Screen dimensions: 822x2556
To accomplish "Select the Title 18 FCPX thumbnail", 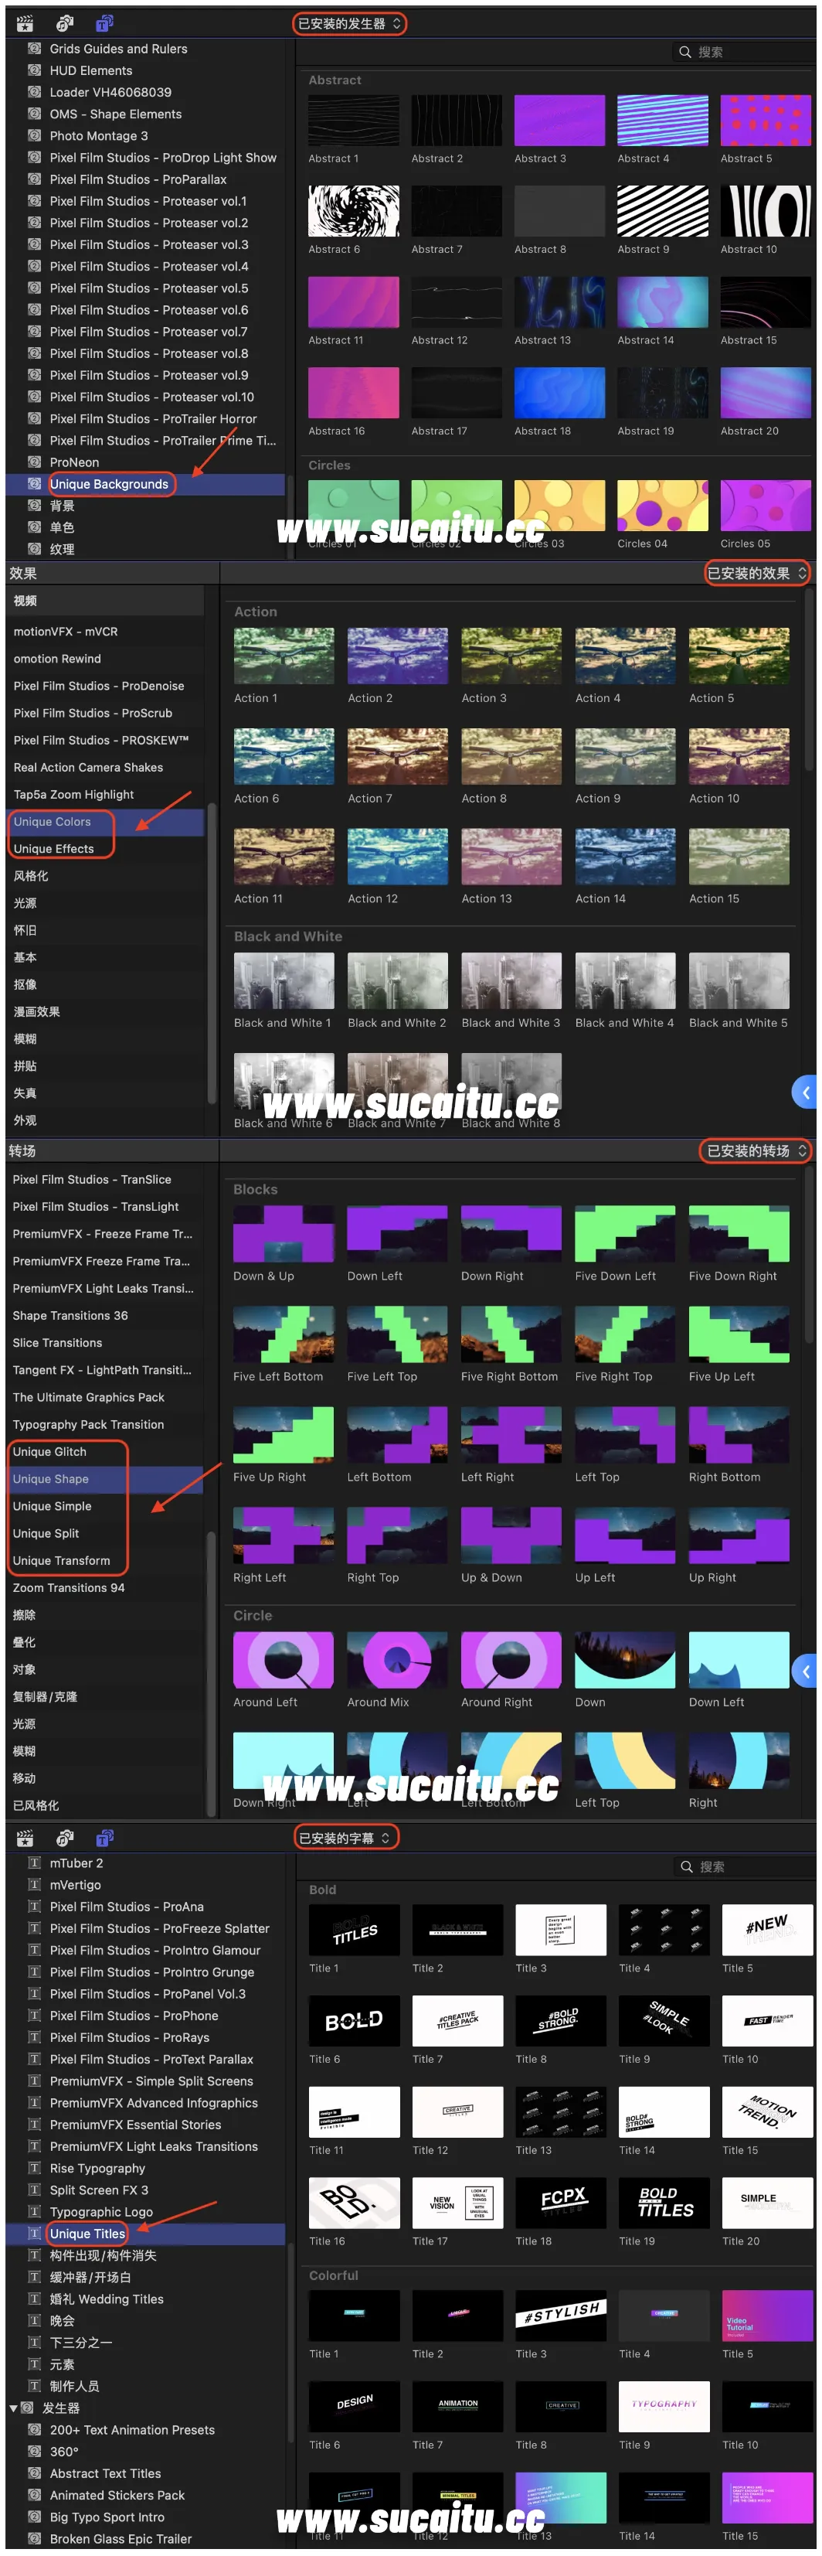I will pyautogui.click(x=560, y=2203).
